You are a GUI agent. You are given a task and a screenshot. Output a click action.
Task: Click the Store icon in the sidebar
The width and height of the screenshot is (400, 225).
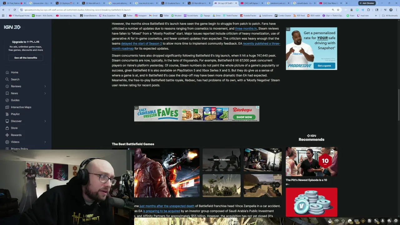pos(7,128)
